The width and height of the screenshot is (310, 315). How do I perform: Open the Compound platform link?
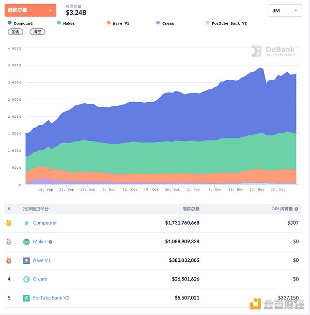pyautogui.click(x=44, y=223)
